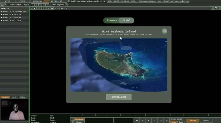
Task: Skip to start with rewind icon
Action: (x=137, y=120)
